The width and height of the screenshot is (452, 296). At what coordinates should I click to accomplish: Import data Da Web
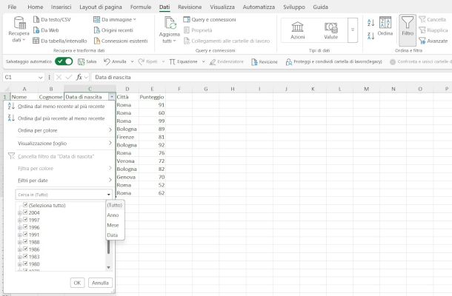tap(46, 30)
